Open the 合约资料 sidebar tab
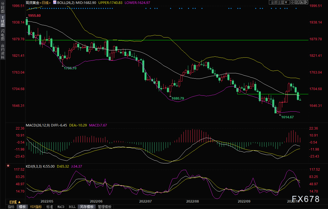Viewport: 328px width, 209px height. click(x=3, y=51)
